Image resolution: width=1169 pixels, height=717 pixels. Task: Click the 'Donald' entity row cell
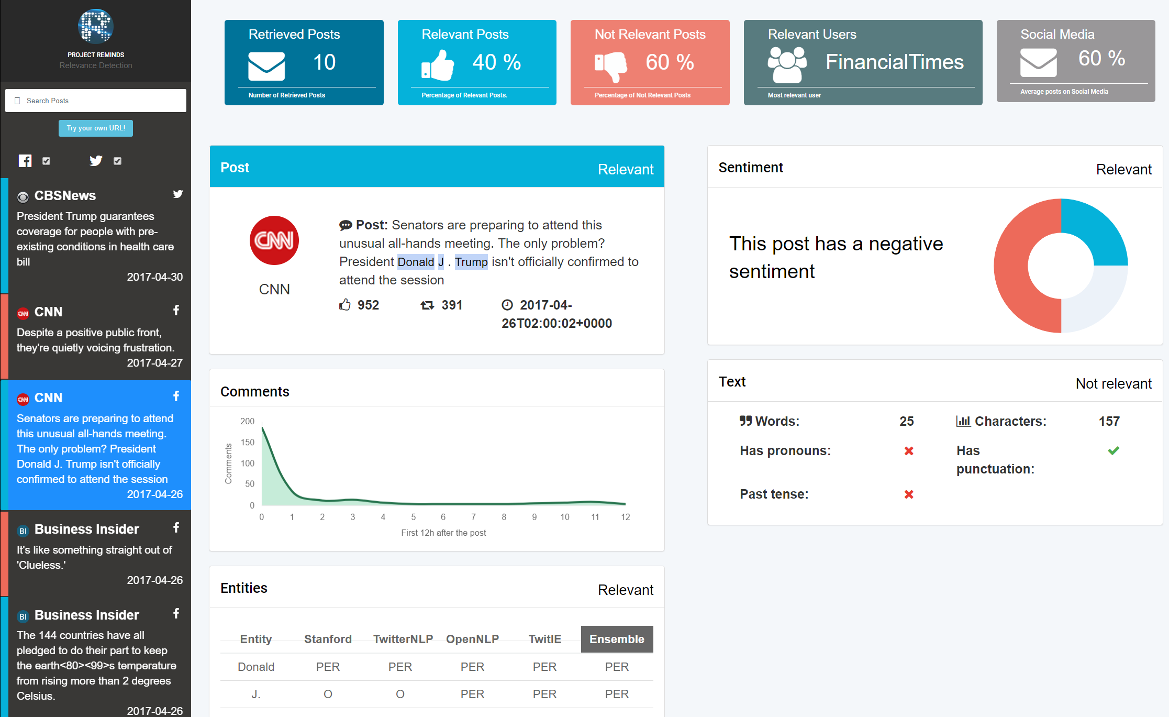(x=256, y=667)
